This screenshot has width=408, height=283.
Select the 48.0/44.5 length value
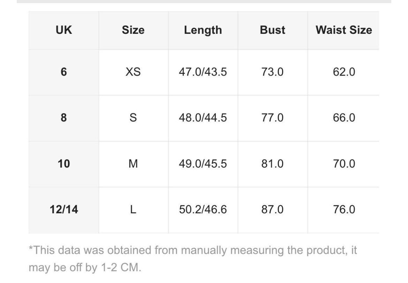[203, 118]
